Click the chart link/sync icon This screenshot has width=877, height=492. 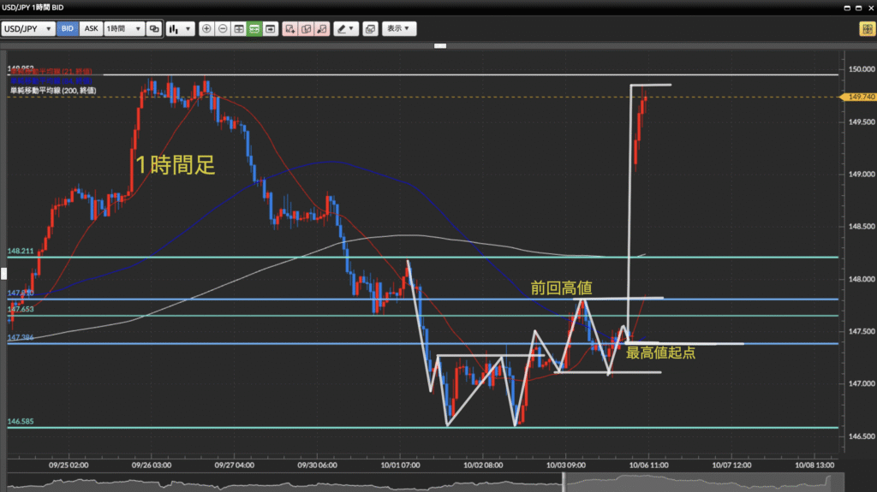pos(154,28)
